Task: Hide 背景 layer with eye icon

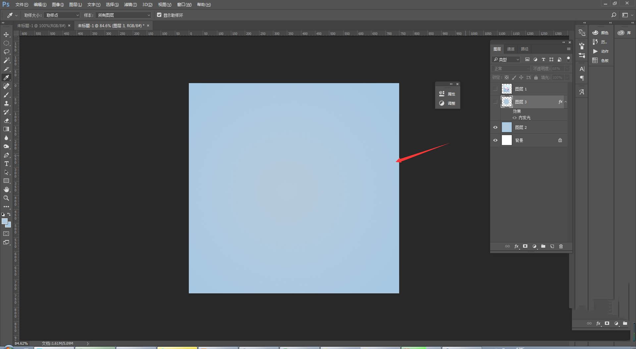Action: (495, 140)
